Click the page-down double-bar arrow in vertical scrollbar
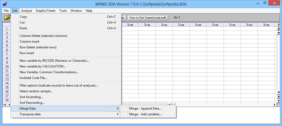 [279, 96]
